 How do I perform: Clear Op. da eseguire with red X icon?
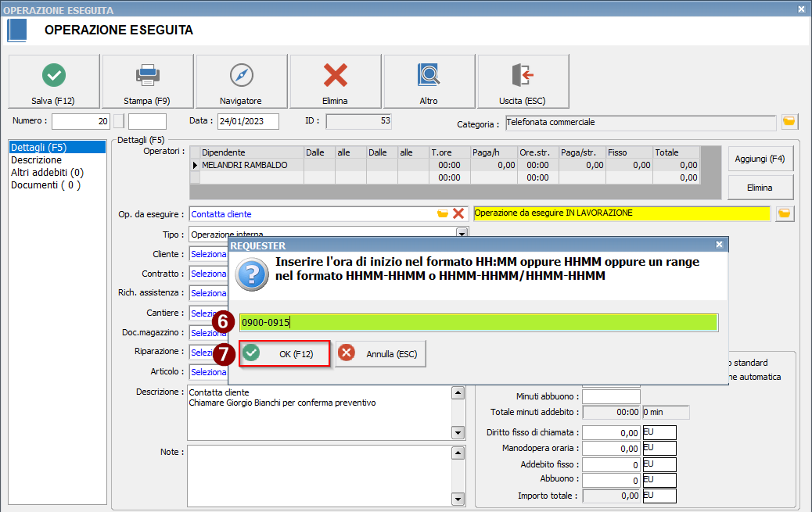point(458,213)
